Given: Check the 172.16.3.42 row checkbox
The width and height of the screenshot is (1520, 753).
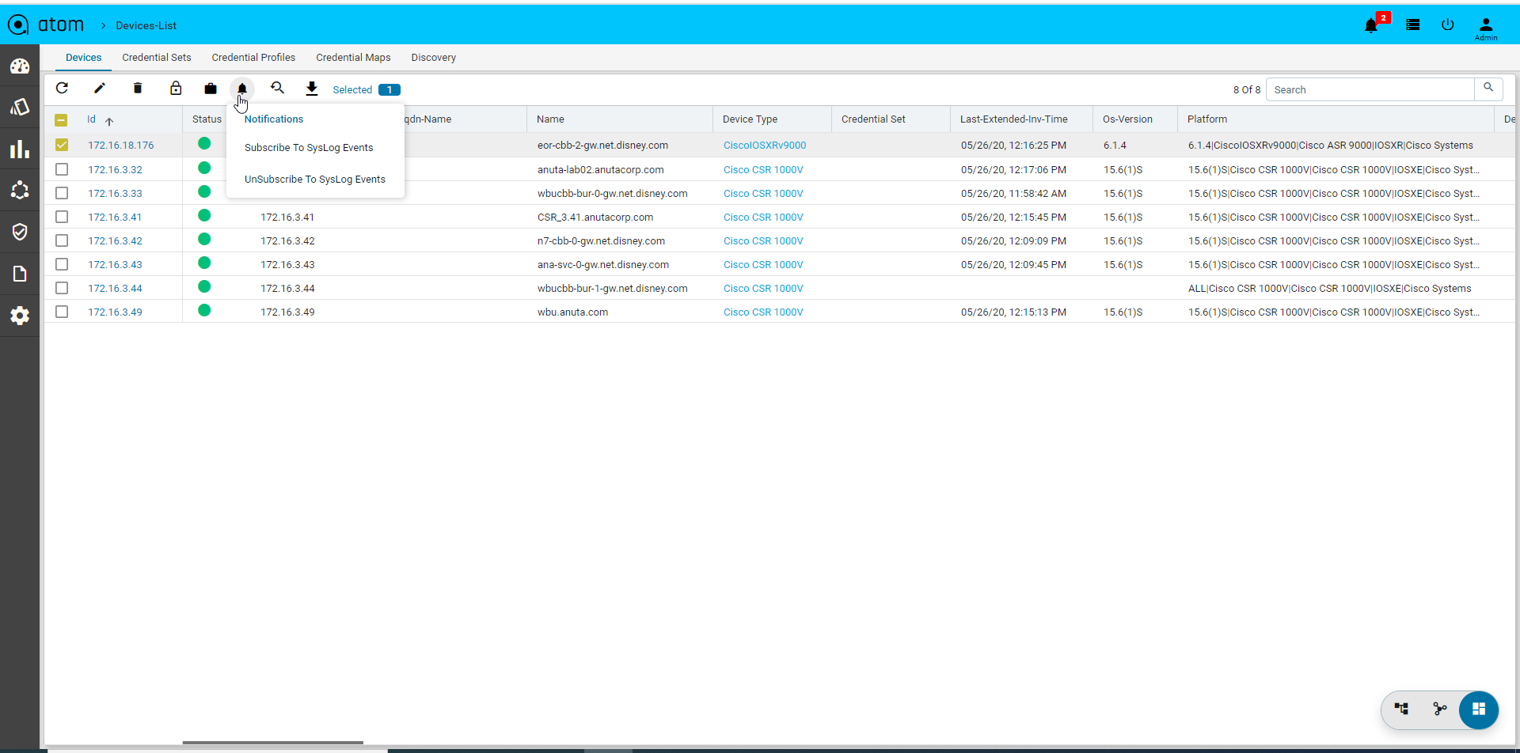Looking at the screenshot, I should point(62,240).
